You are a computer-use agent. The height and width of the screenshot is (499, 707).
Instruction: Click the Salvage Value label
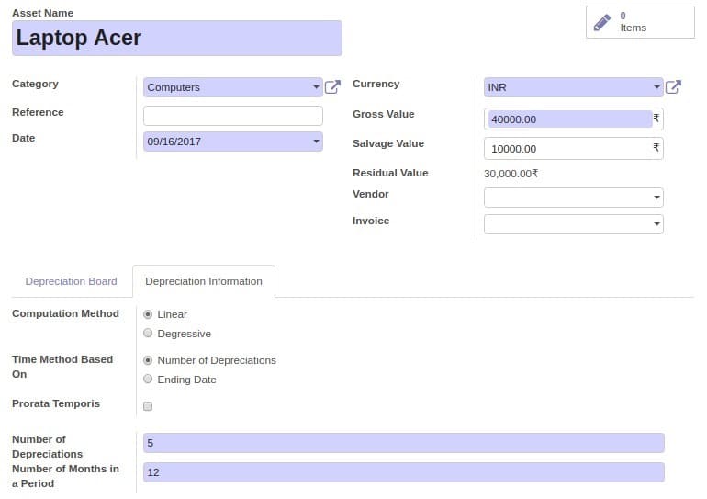[388, 143]
